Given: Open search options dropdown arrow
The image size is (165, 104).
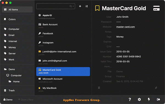Looking at the screenshot, I should (x=73, y=6).
